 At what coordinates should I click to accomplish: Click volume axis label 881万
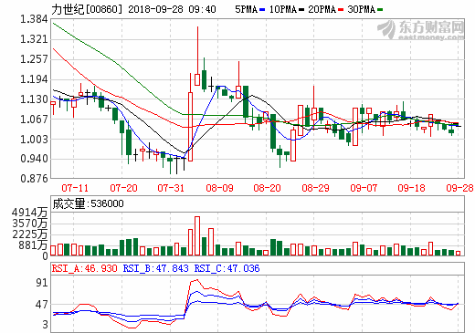[33, 245]
